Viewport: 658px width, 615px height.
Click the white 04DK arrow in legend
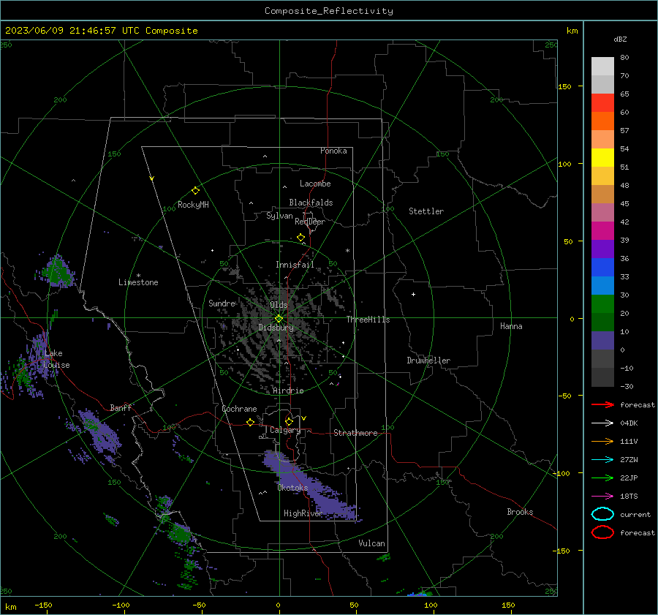[602, 423]
